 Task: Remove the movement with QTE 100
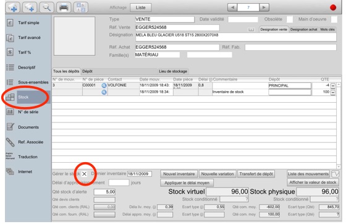click(x=333, y=92)
